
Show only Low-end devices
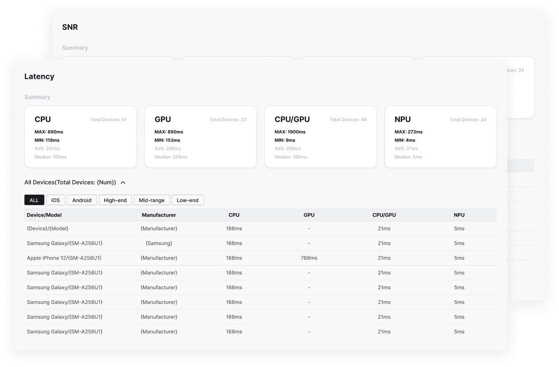click(x=188, y=200)
